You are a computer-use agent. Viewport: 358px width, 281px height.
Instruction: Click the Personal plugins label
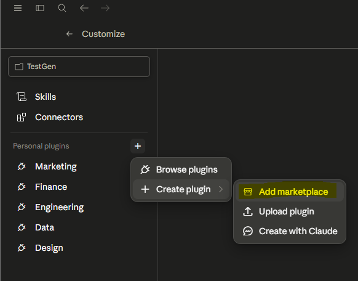point(41,146)
